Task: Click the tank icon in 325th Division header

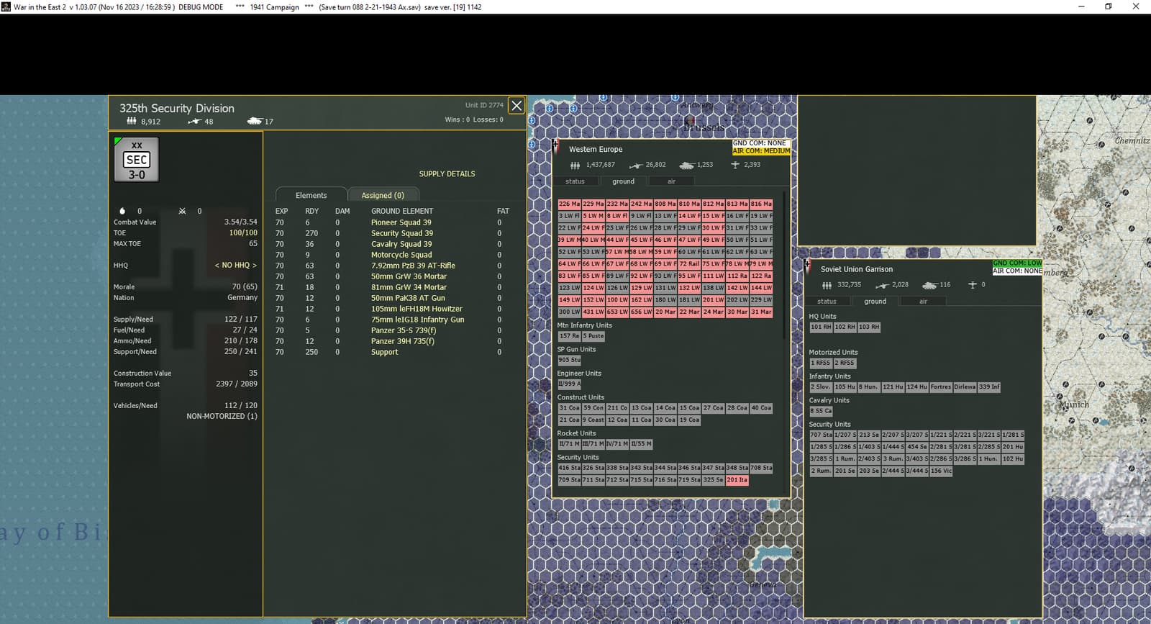Action: pyautogui.click(x=255, y=122)
